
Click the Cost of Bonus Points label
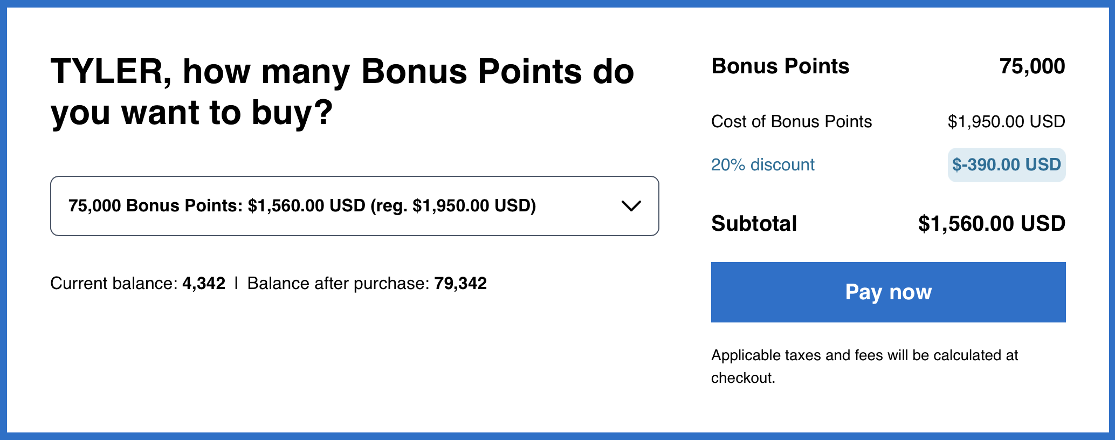pyautogui.click(x=791, y=121)
